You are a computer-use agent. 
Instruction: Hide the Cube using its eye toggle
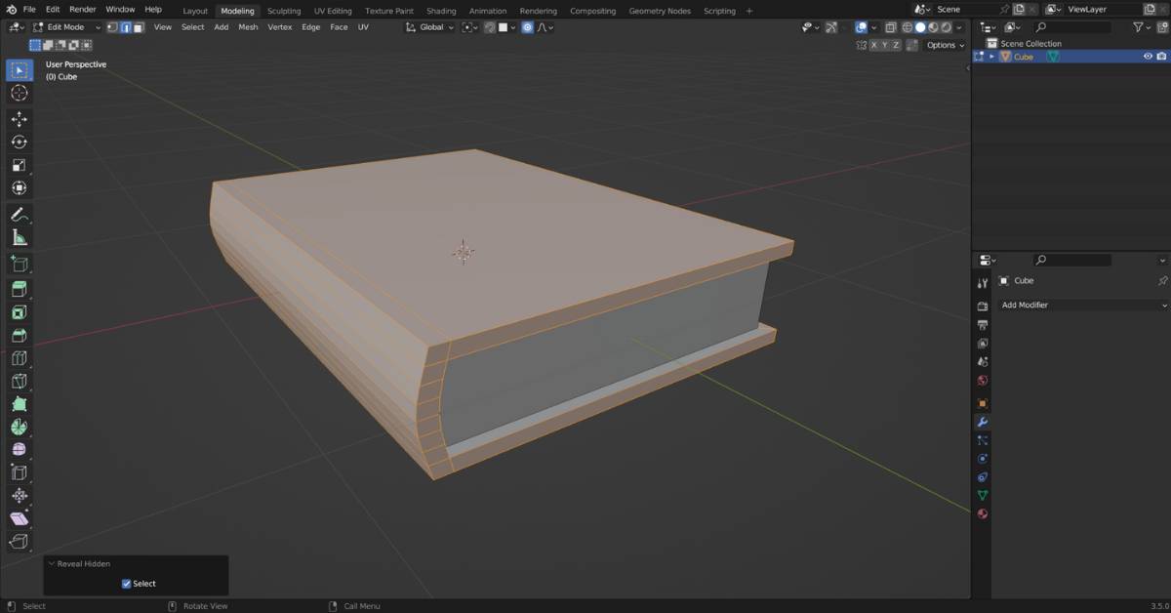click(x=1150, y=57)
